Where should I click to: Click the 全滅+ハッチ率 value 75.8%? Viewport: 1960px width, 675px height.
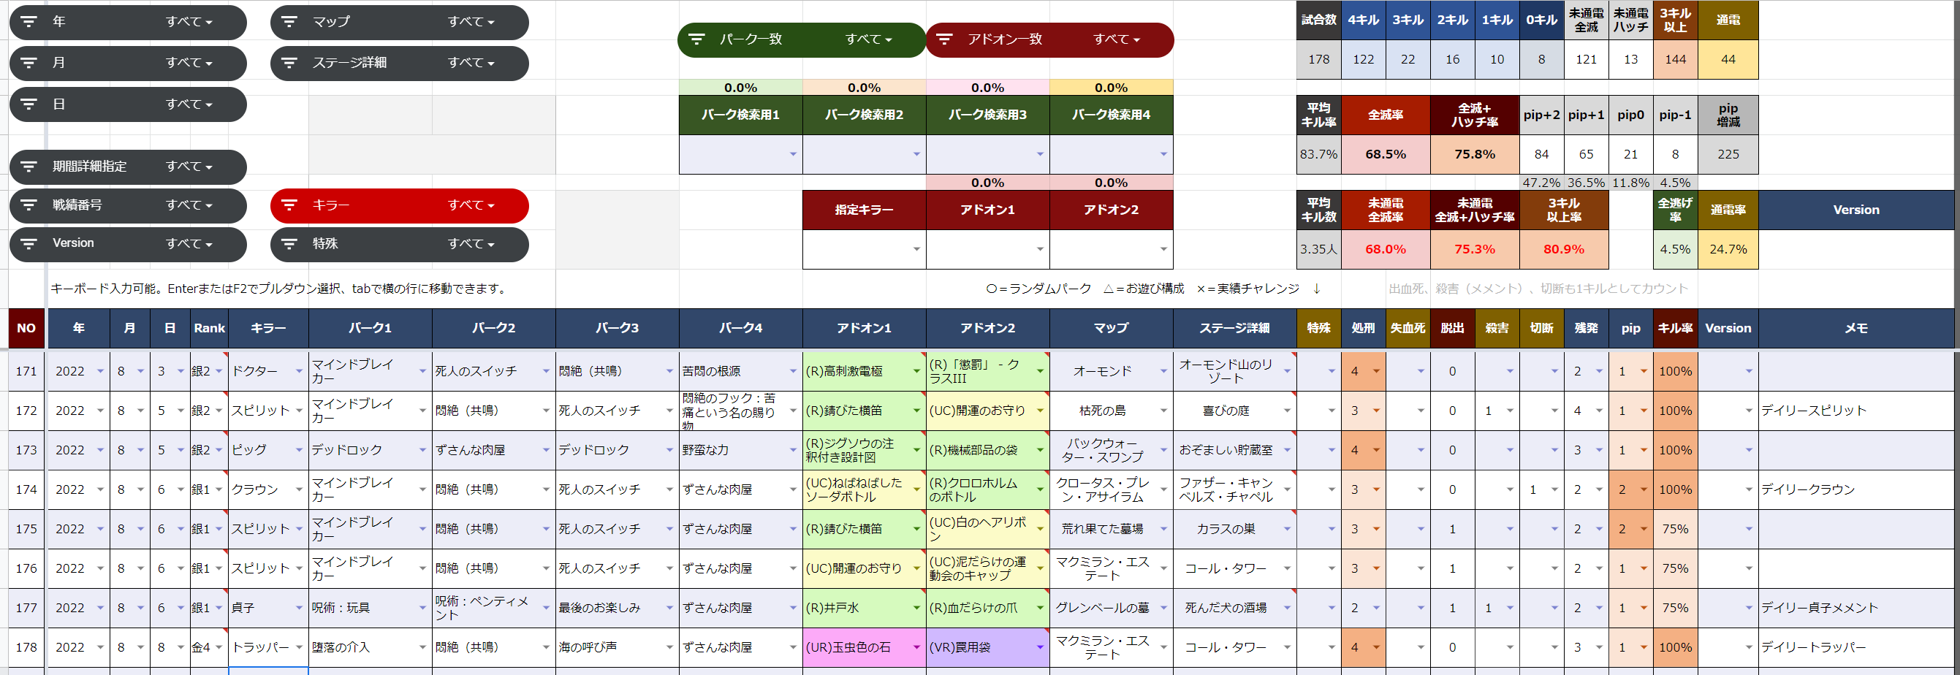pos(1475,154)
